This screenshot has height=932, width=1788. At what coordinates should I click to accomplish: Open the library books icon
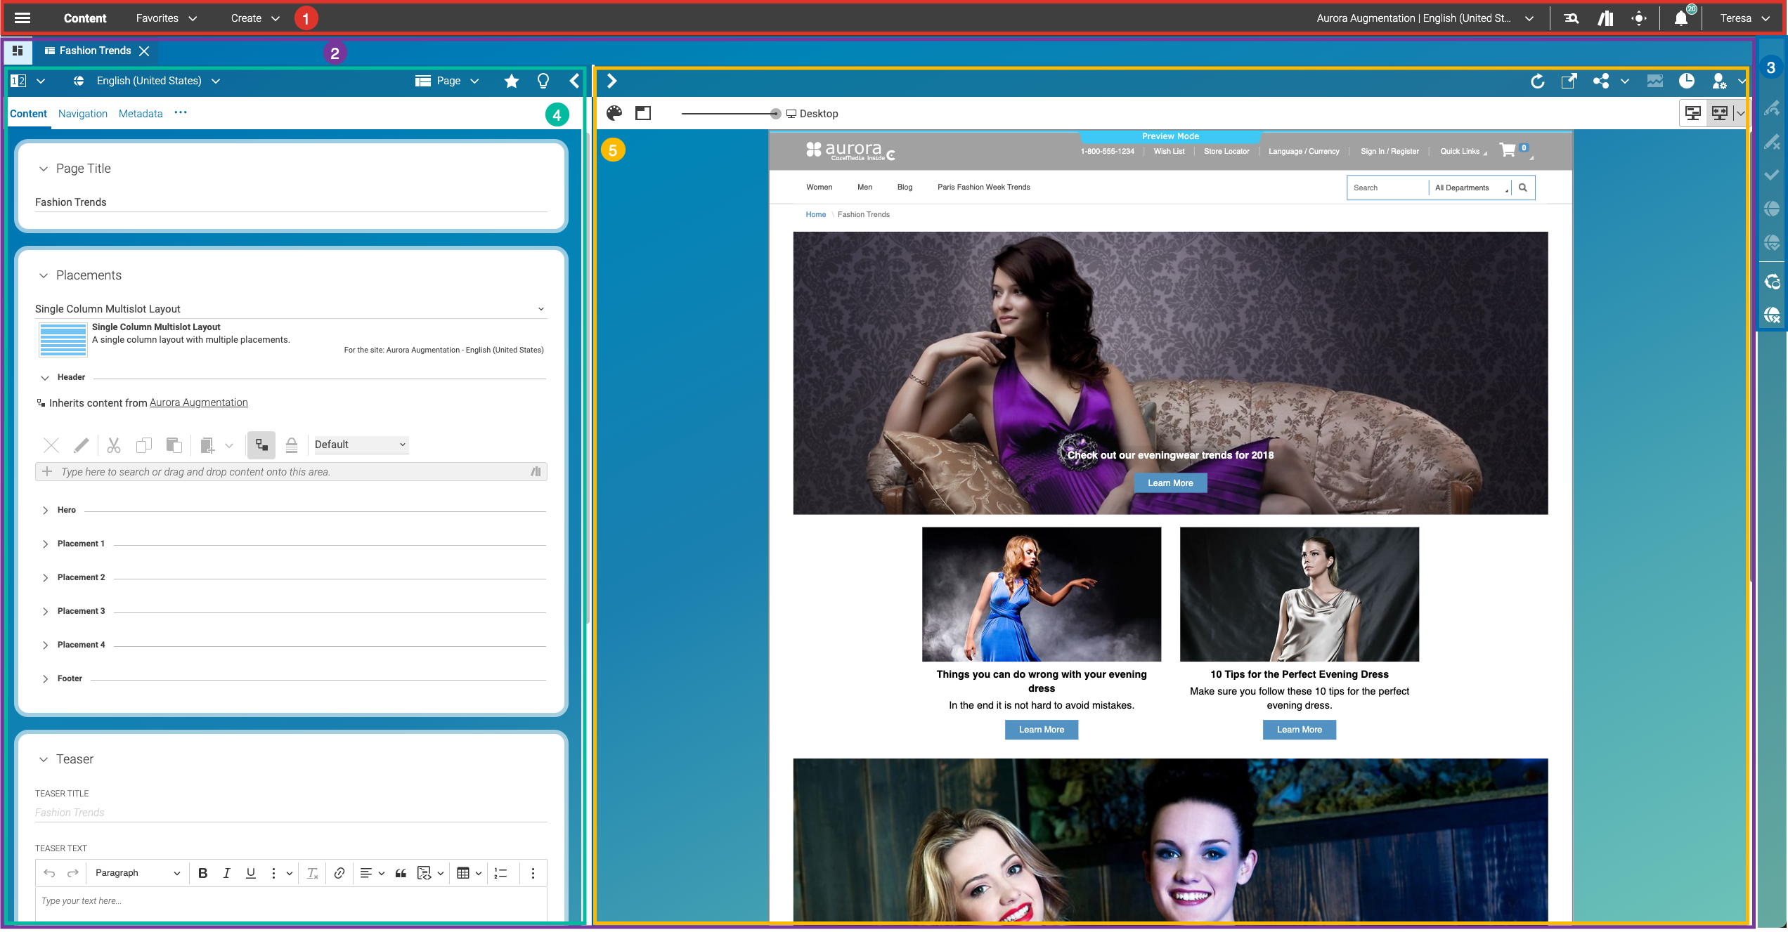1605,18
